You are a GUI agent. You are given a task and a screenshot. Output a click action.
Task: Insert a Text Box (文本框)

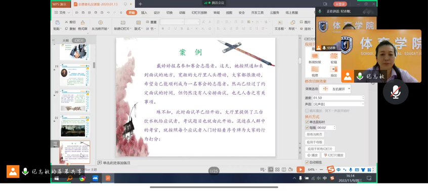[280, 23]
